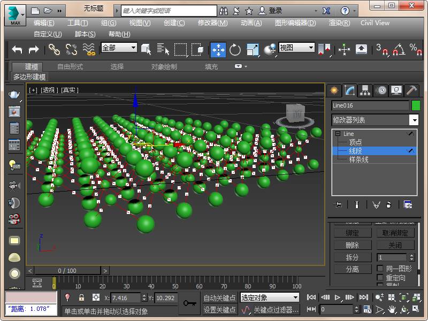Collapse the Line tree node
428x321 pixels.
(338, 134)
